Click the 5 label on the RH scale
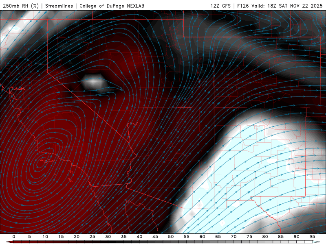 pos(29,237)
